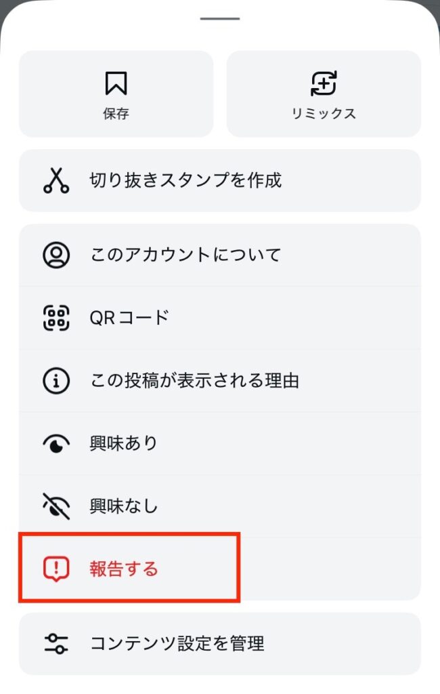This screenshot has width=440, height=694.
Task: Tap the red report exclamation icon
Action: [x=56, y=569]
